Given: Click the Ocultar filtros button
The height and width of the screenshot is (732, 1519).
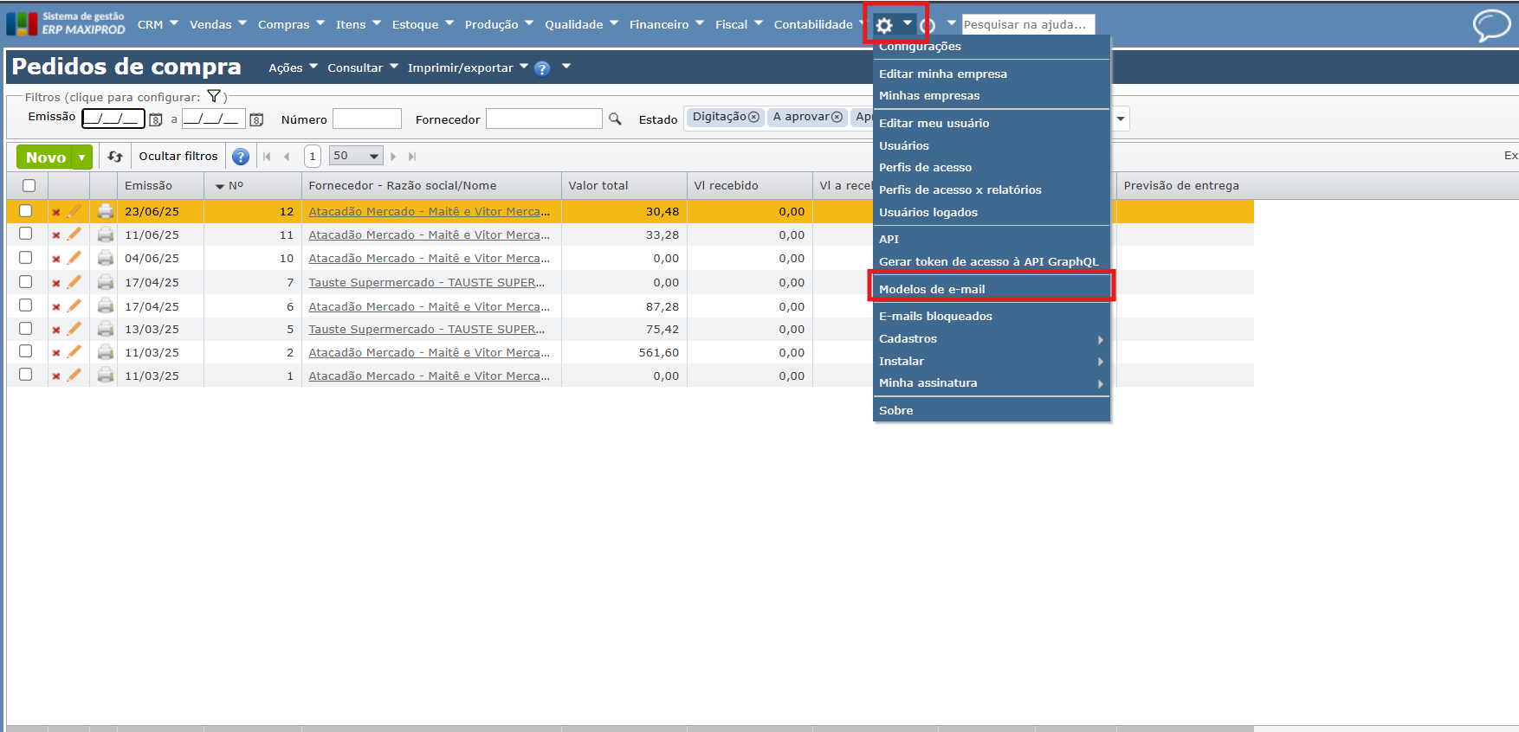Looking at the screenshot, I should point(178,157).
